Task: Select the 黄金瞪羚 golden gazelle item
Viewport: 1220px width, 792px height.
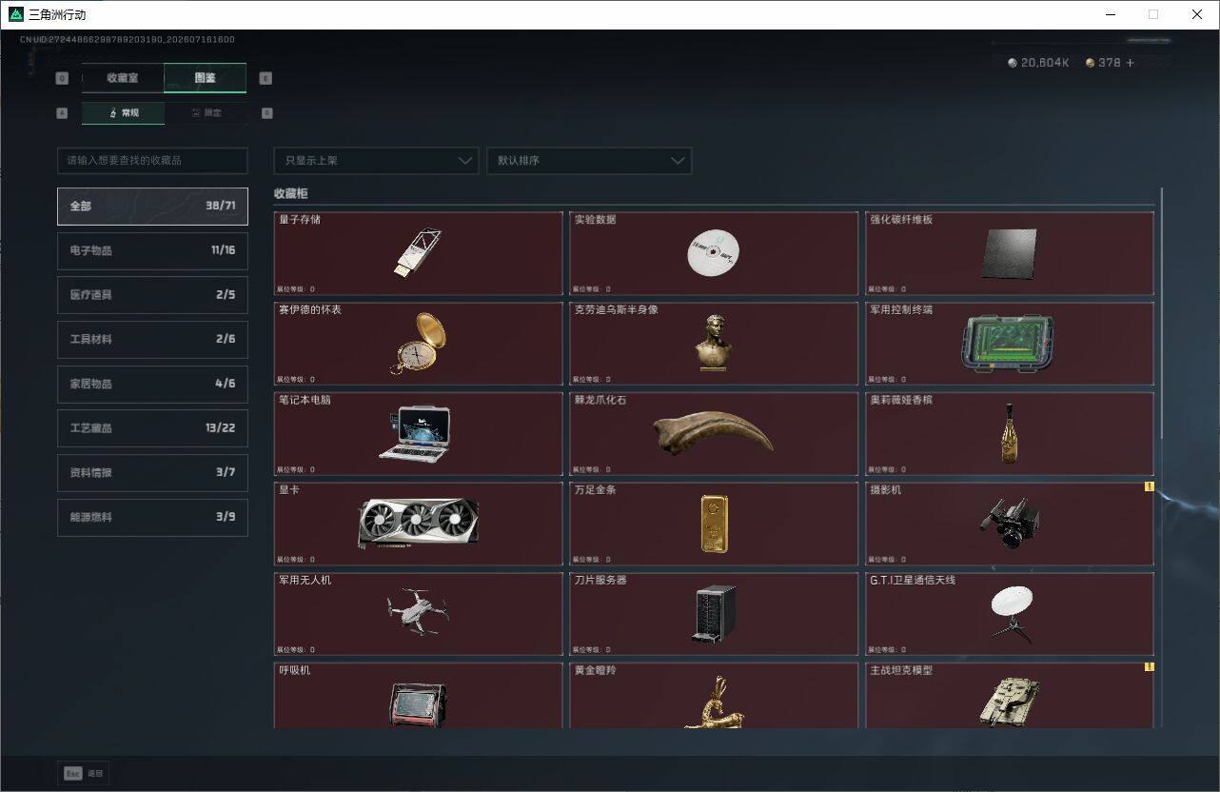Action: tap(714, 696)
